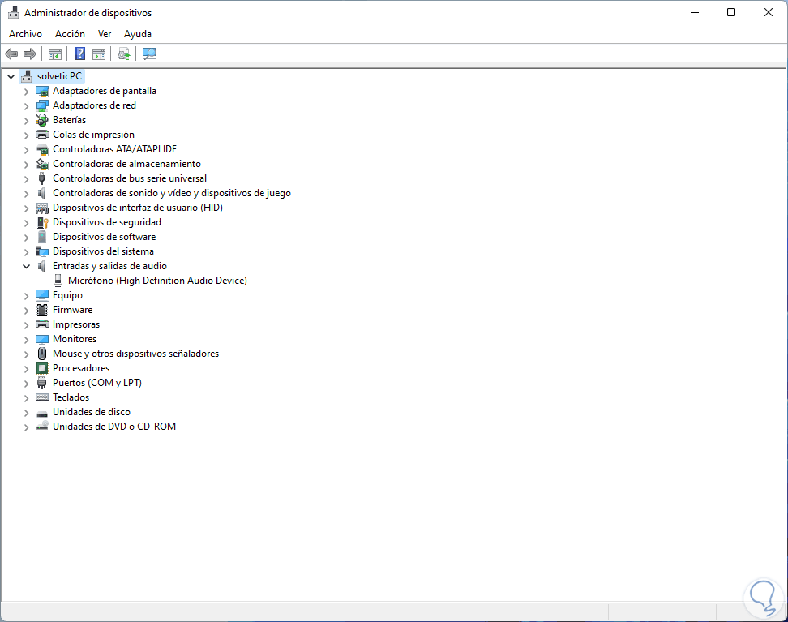Select the Dispositivos de software row
The width and height of the screenshot is (788, 622).
104,237
